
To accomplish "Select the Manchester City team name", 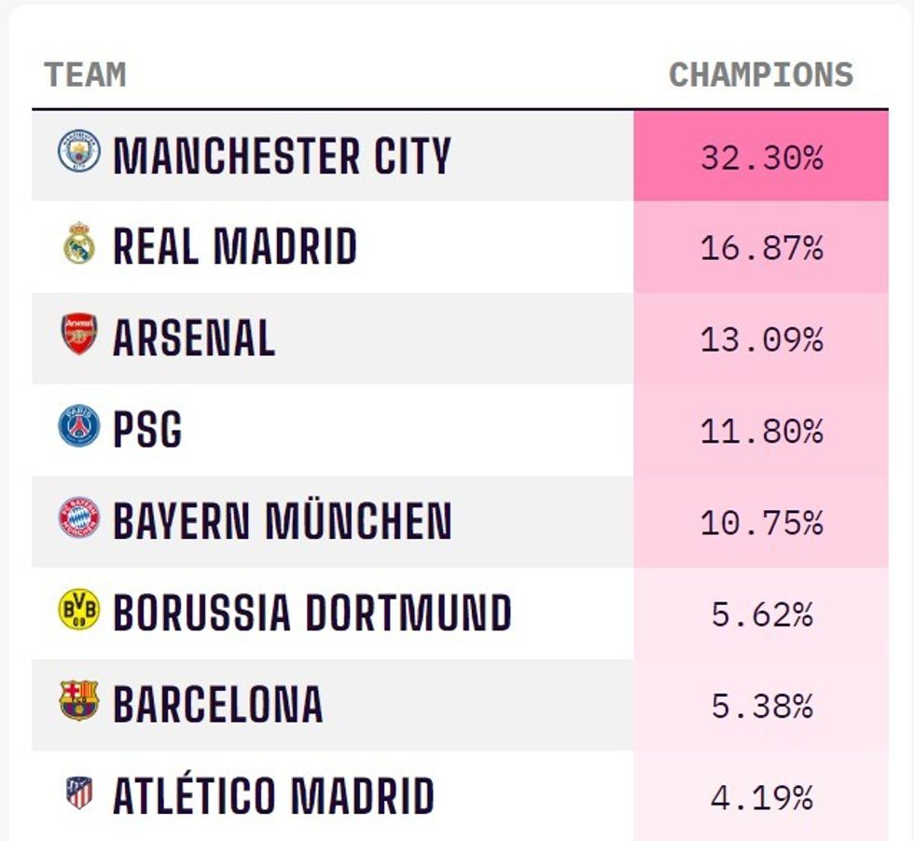I will click(x=282, y=156).
